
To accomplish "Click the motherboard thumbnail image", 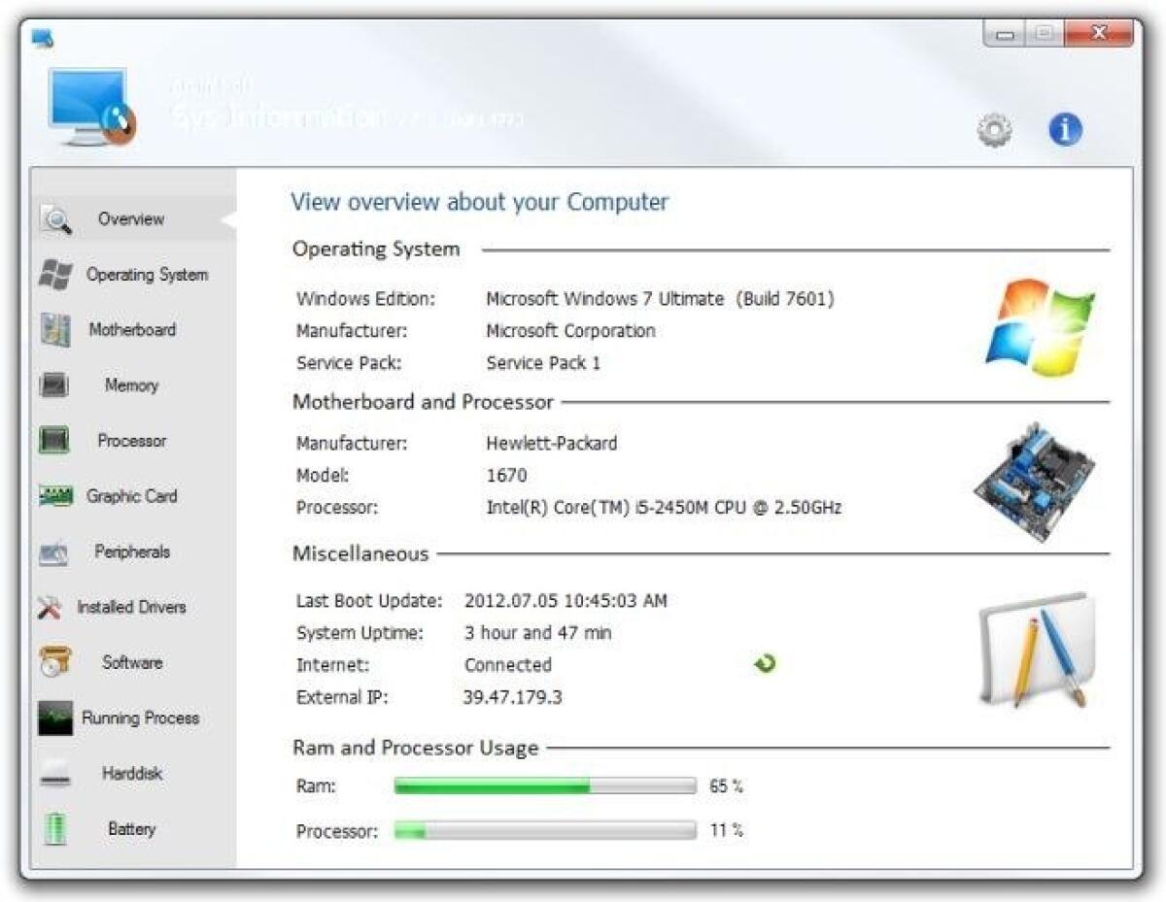I will pyautogui.click(x=1032, y=478).
